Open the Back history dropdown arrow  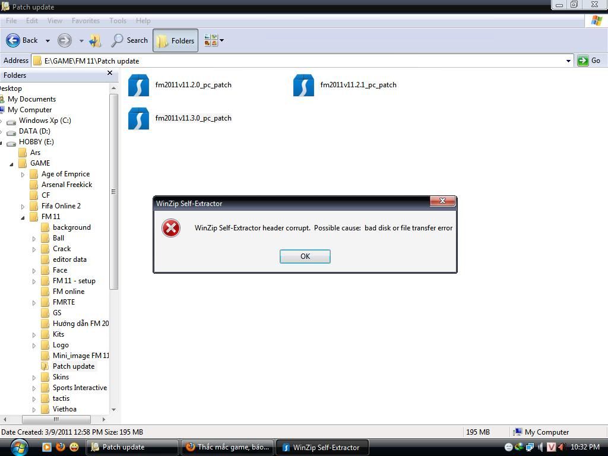tap(47, 41)
